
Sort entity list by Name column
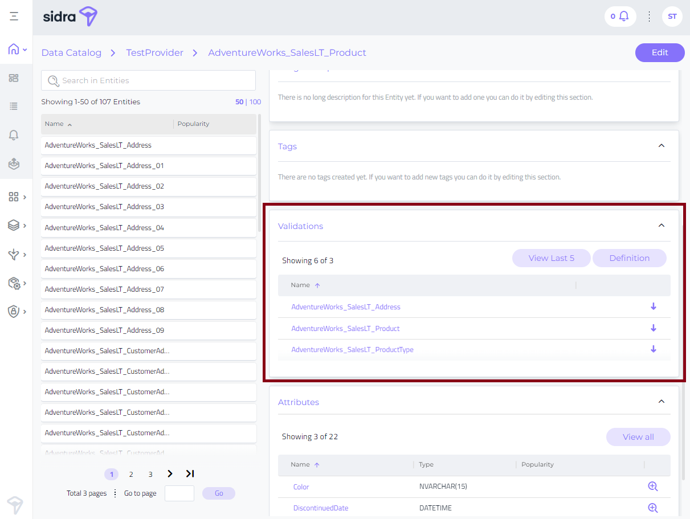pyautogui.click(x=55, y=124)
